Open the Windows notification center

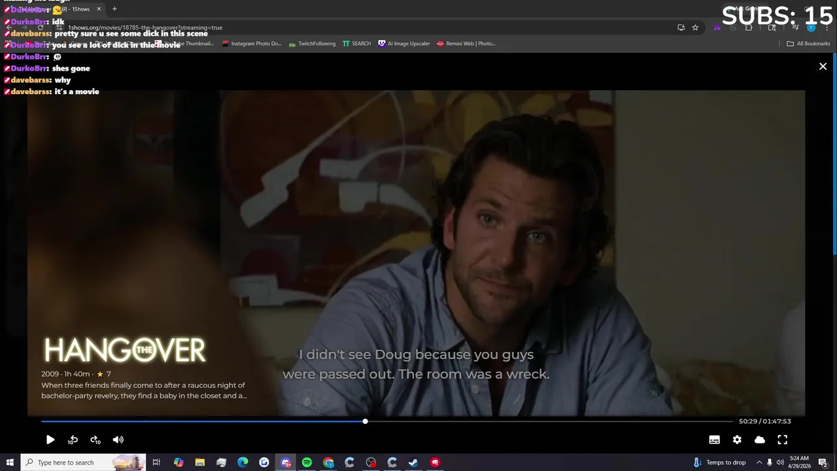(823, 462)
